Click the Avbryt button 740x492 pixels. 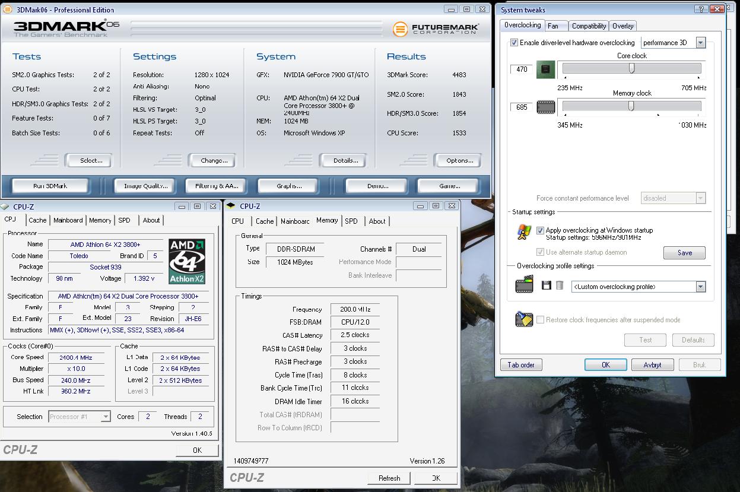652,365
